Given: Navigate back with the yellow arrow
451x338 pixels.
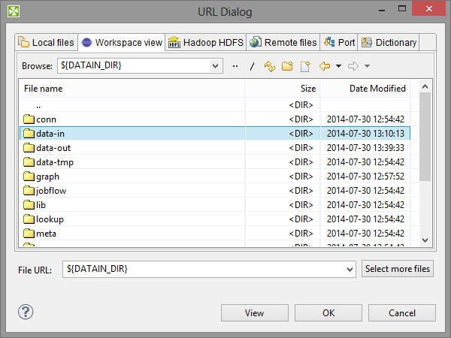Looking at the screenshot, I should (325, 66).
